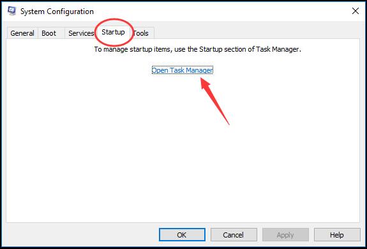Follow the link the red arrow points to

[183, 70]
